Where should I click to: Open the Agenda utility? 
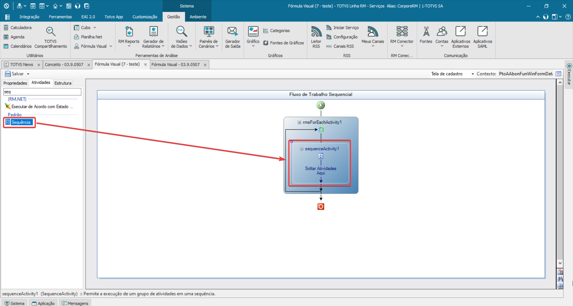(x=14, y=37)
